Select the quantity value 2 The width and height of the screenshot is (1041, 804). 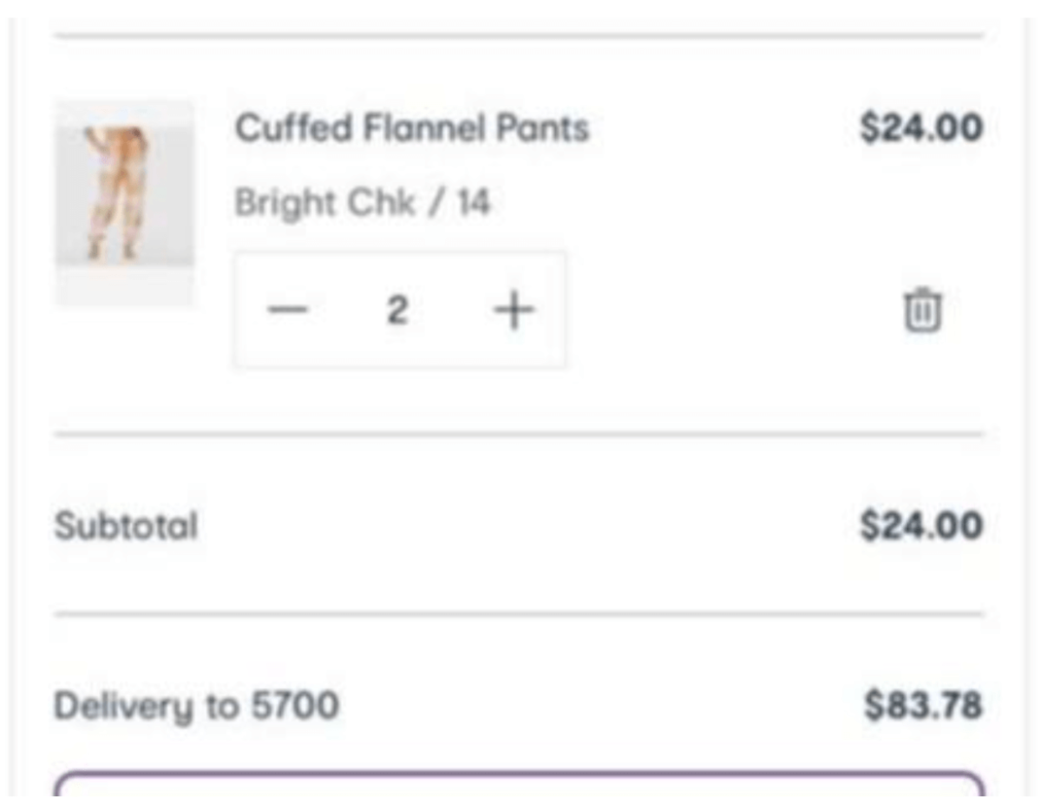(397, 310)
